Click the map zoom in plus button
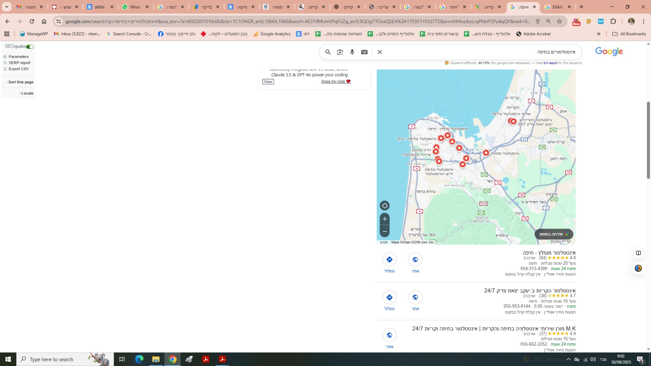This screenshot has height=366, width=651. tap(384, 219)
